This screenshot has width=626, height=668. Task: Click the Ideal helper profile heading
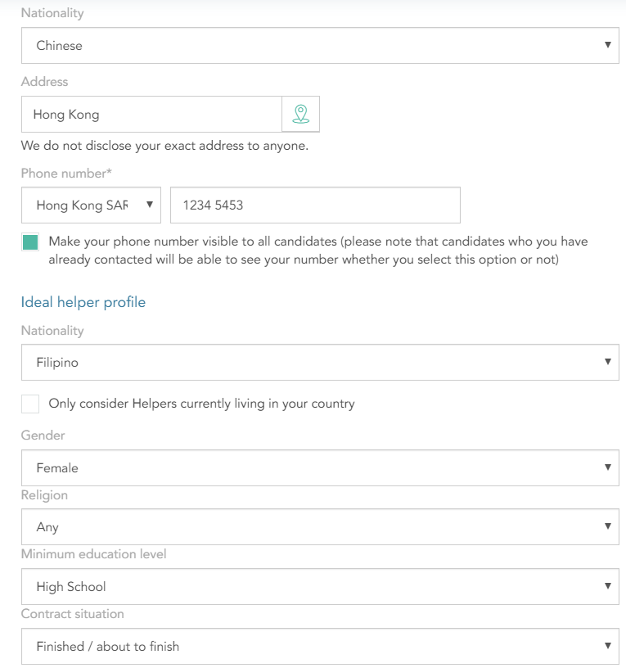83,302
